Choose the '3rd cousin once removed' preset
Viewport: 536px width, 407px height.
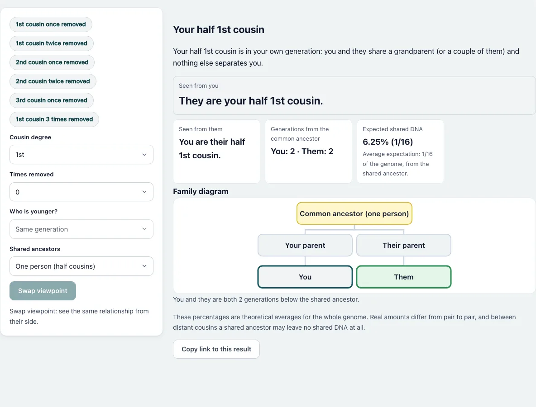coord(52,100)
